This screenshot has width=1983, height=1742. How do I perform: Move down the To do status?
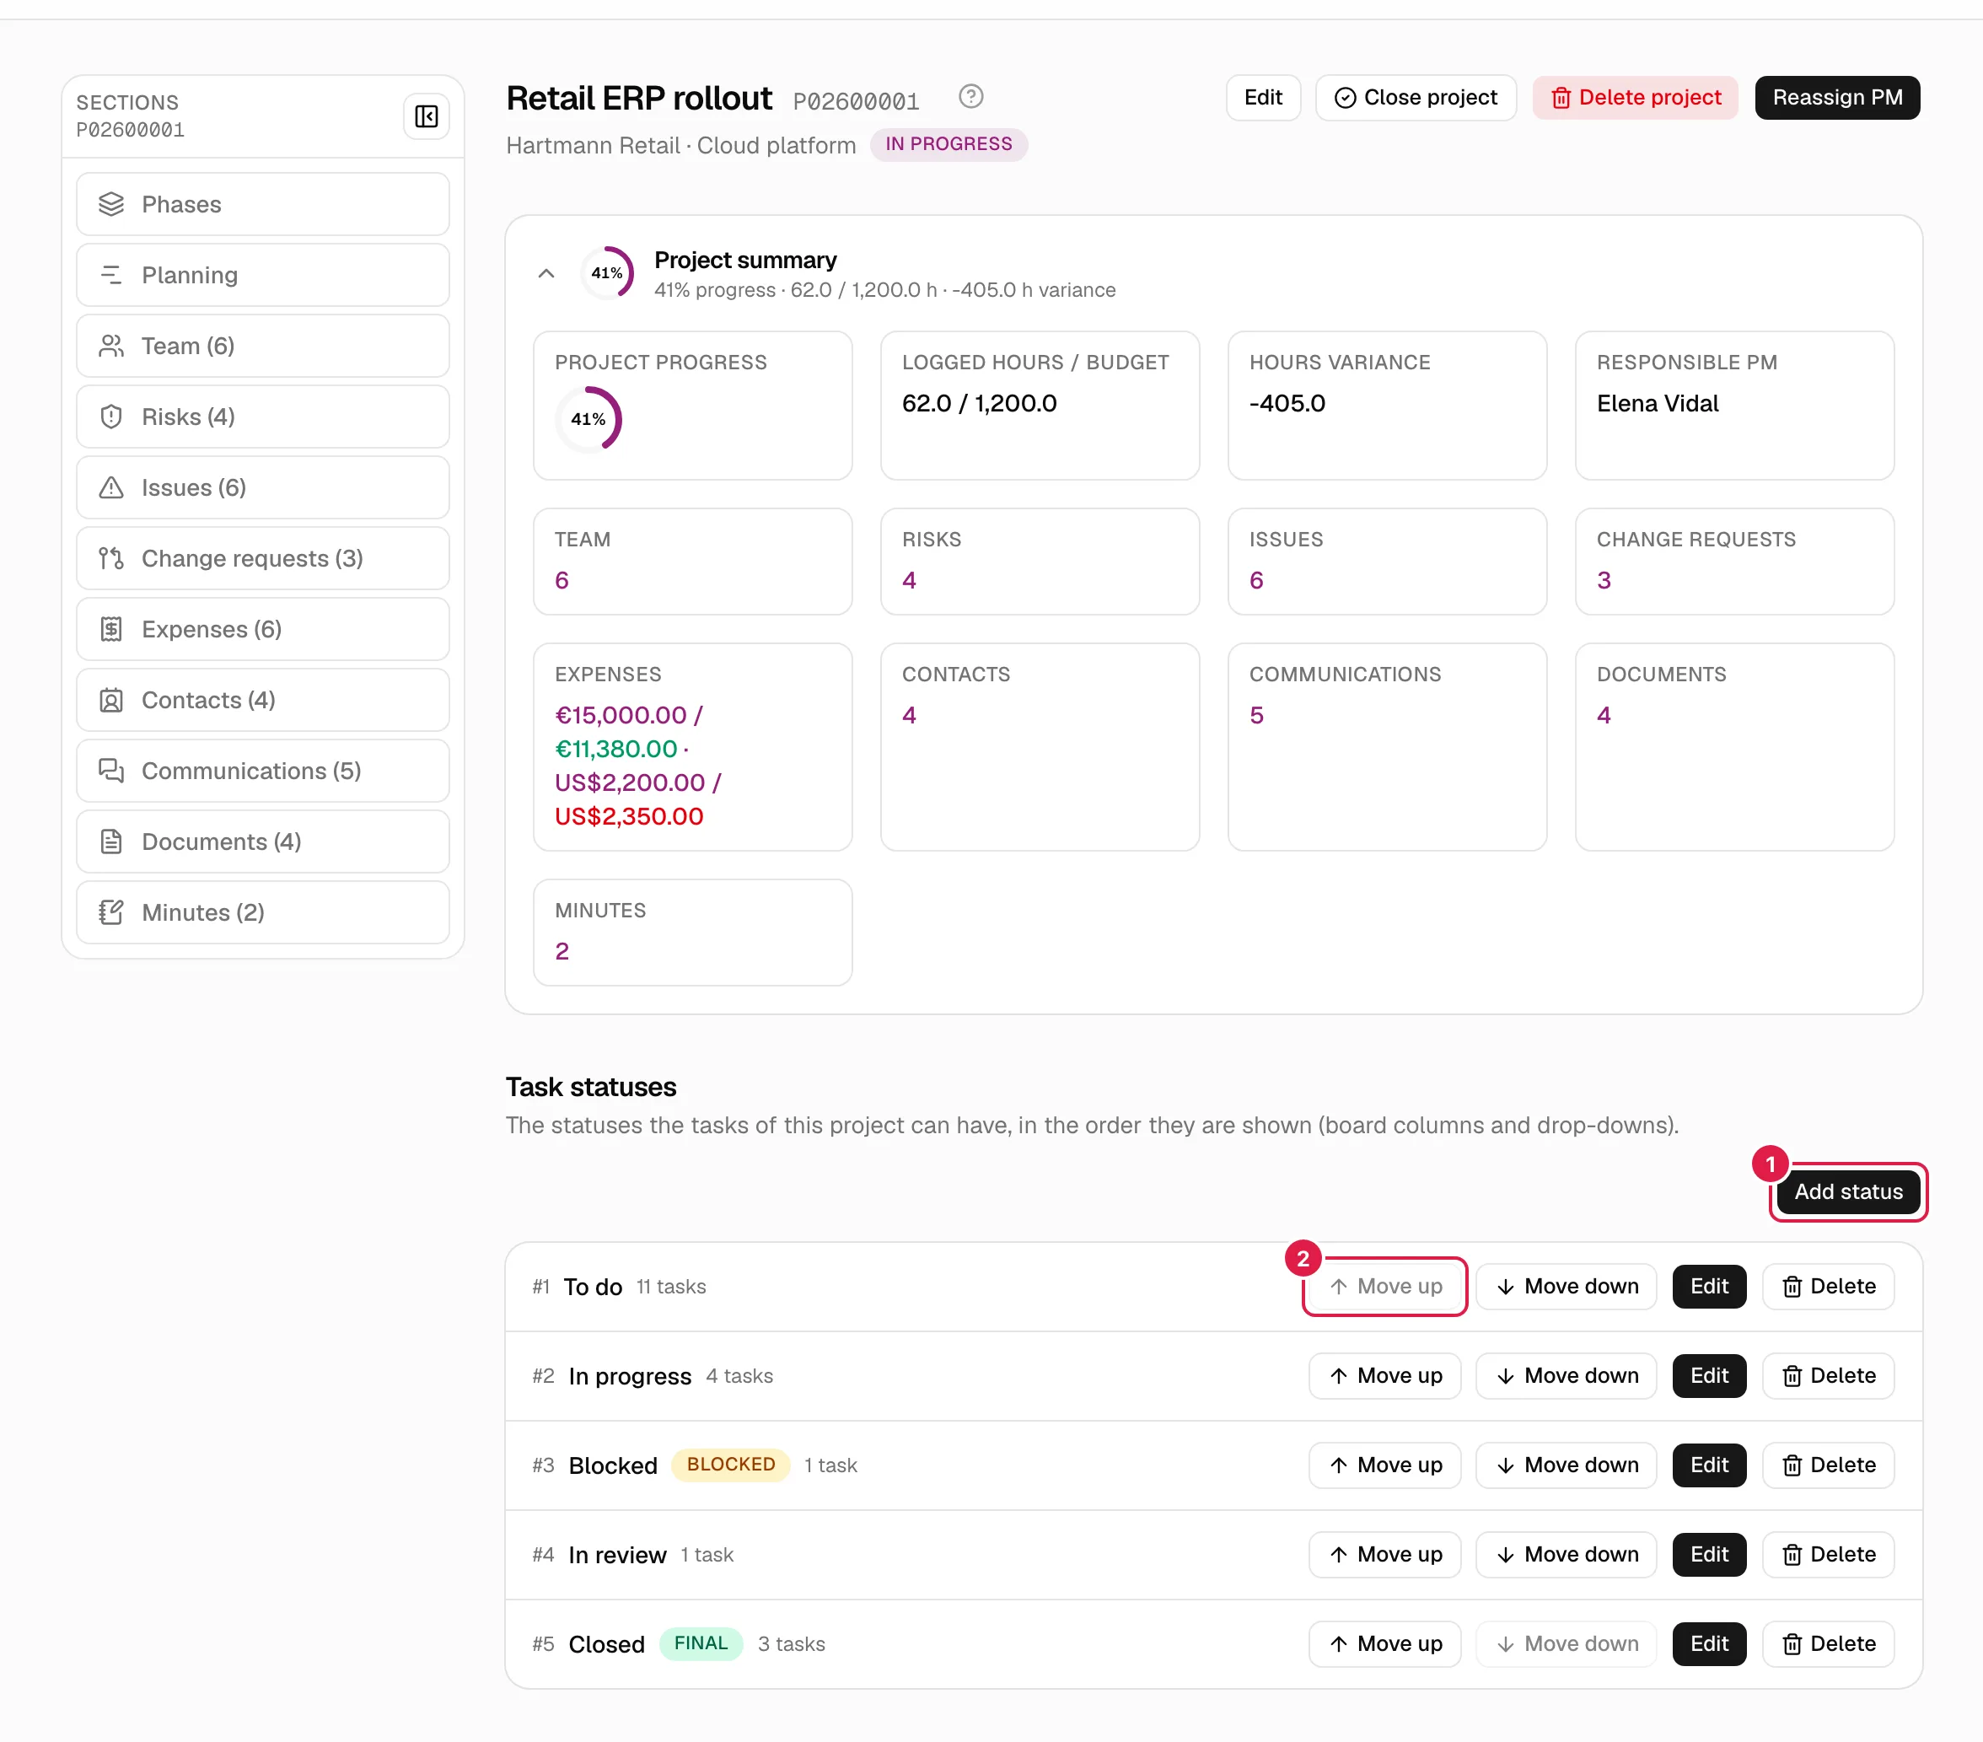pyautogui.click(x=1567, y=1287)
